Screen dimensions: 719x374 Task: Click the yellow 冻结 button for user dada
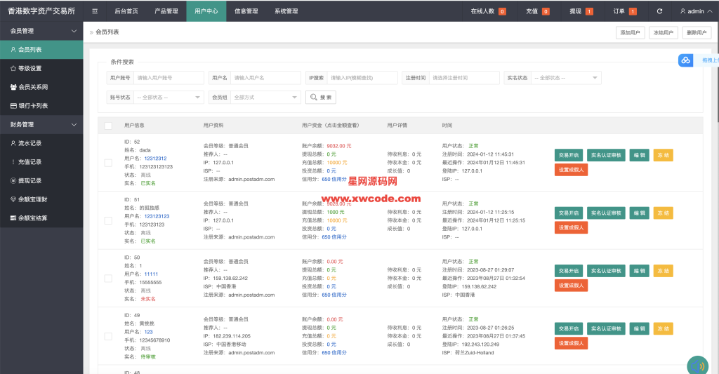pos(662,154)
